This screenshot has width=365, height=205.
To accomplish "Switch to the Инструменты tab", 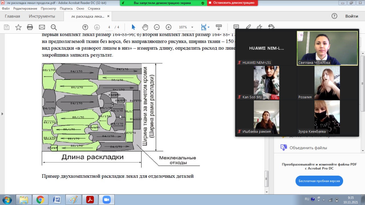I will point(42,16).
